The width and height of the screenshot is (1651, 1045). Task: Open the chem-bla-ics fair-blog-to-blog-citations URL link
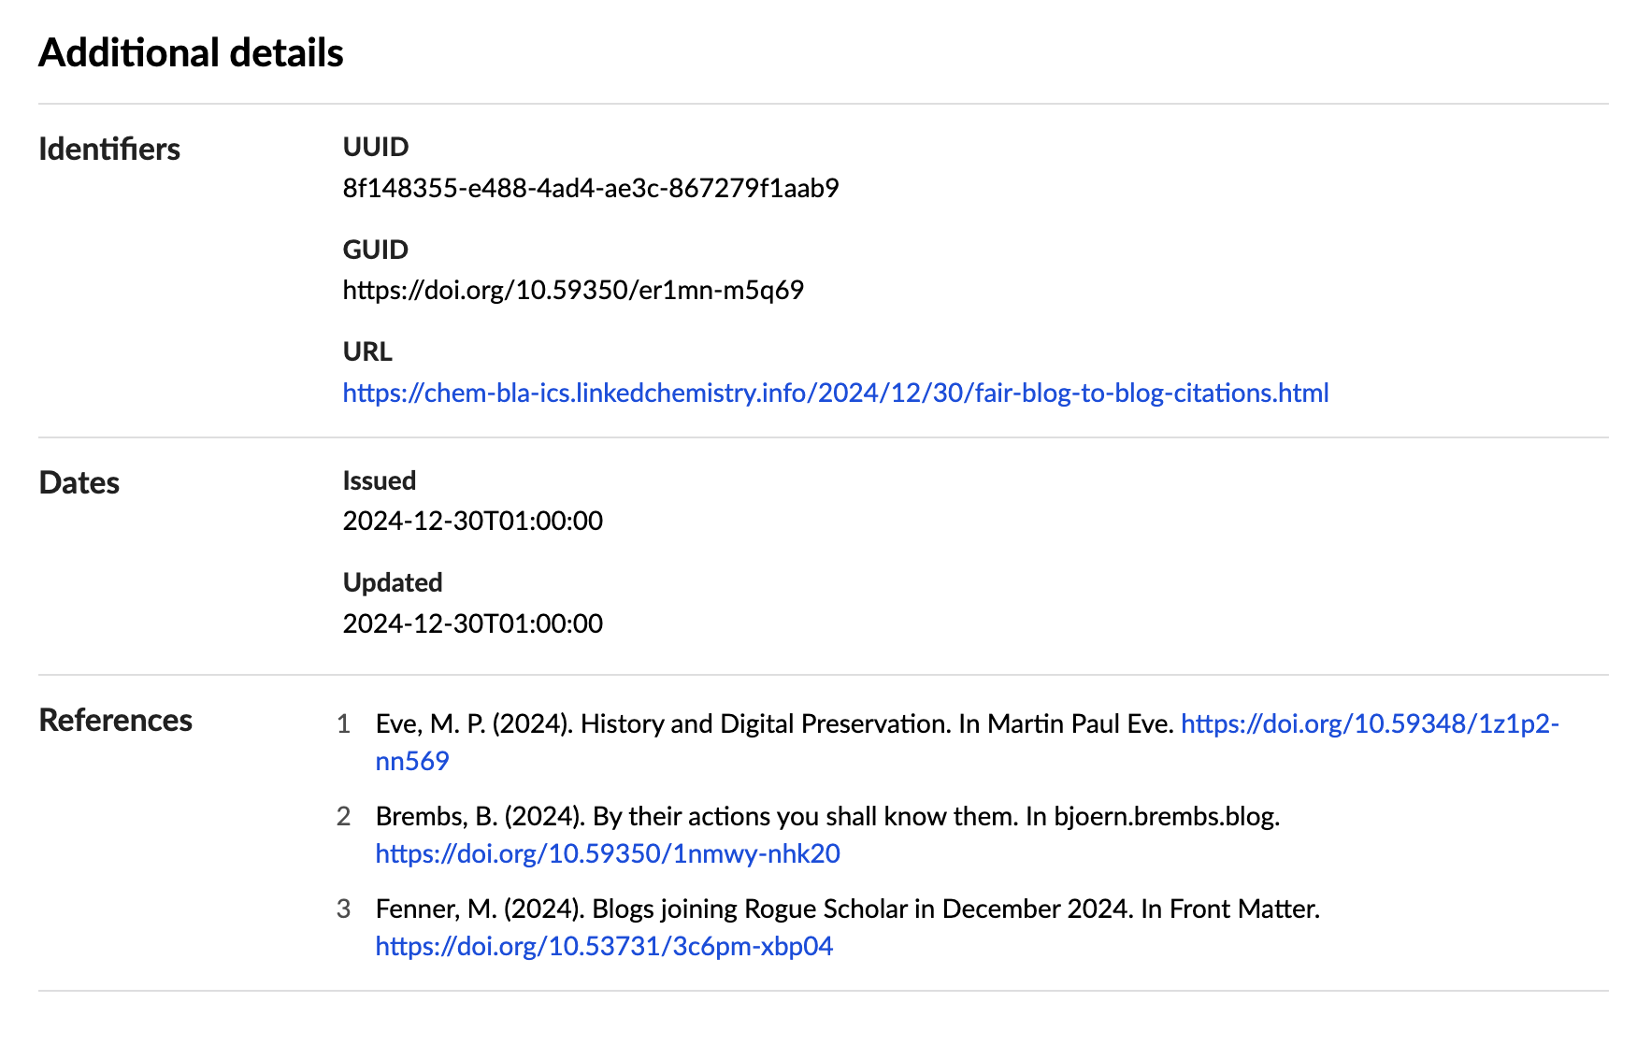[835, 393]
